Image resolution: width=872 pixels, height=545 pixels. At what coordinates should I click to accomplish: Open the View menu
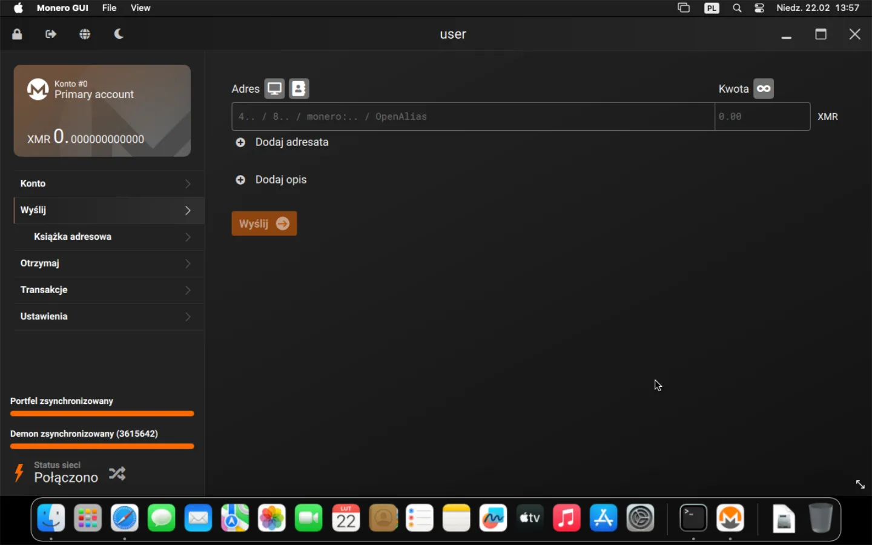click(x=140, y=8)
